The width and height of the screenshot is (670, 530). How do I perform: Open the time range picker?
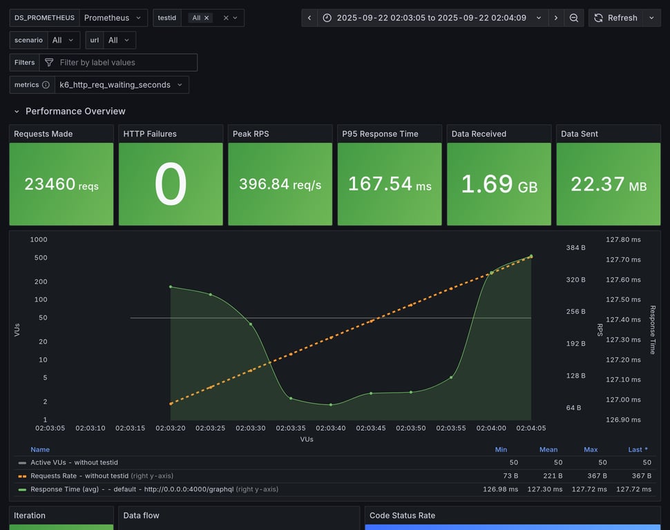point(432,18)
